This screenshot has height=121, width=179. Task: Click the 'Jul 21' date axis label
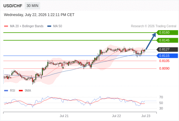(64, 116)
